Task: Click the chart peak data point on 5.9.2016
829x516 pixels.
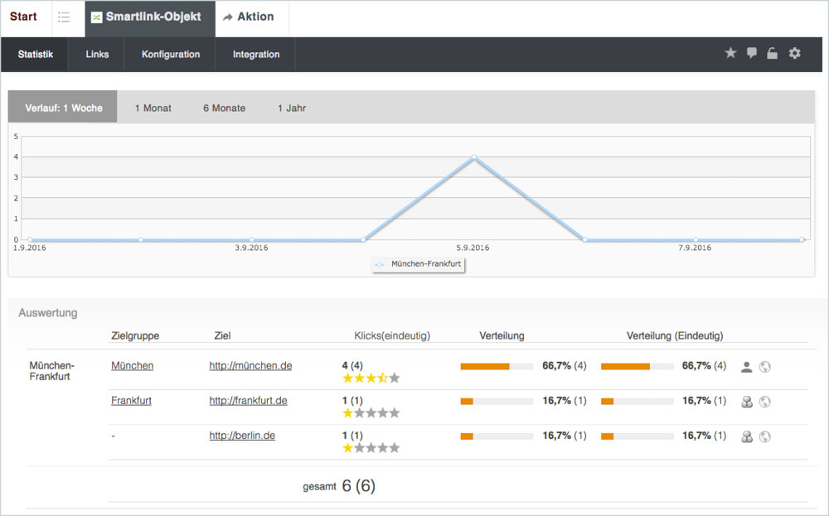Action: 474,157
